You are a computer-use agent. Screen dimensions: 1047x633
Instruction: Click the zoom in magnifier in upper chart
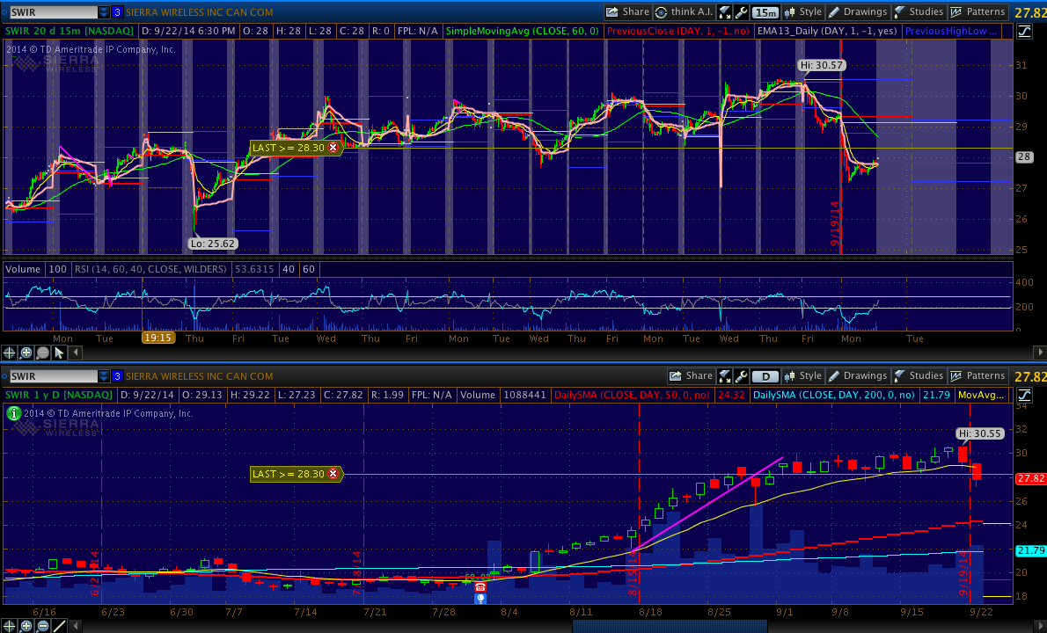tap(26, 353)
